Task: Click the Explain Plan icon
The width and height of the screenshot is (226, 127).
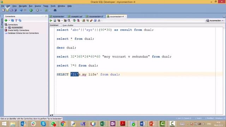Action: [x=59, y=20]
